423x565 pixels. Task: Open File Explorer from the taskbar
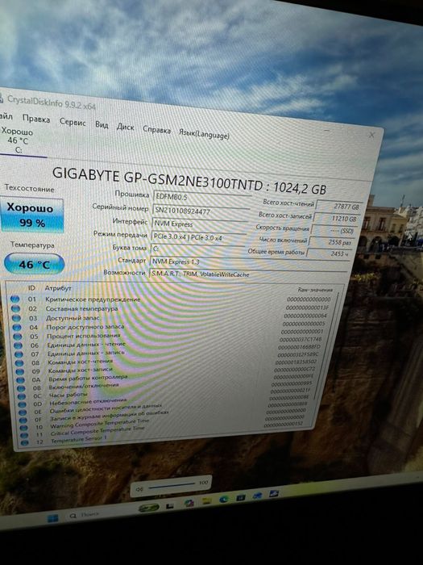click(206, 501)
